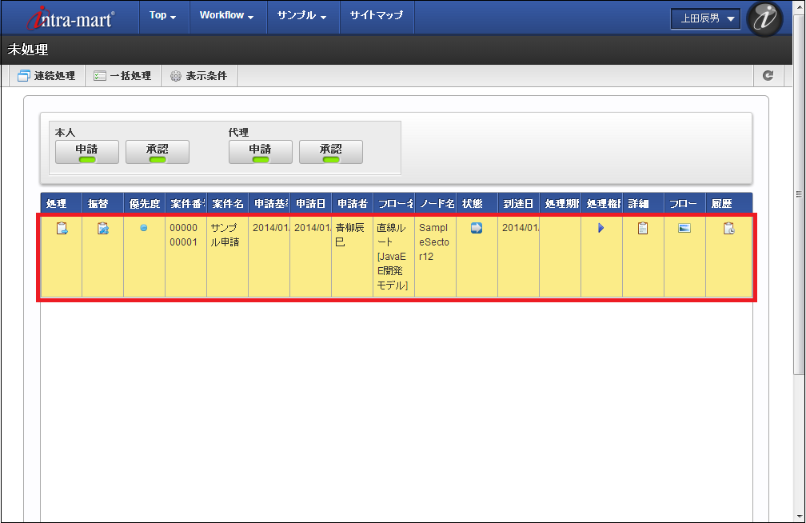Click the blue arrow status icon in 状態 column
Image resolution: width=806 pixels, height=523 pixels.
(x=477, y=228)
